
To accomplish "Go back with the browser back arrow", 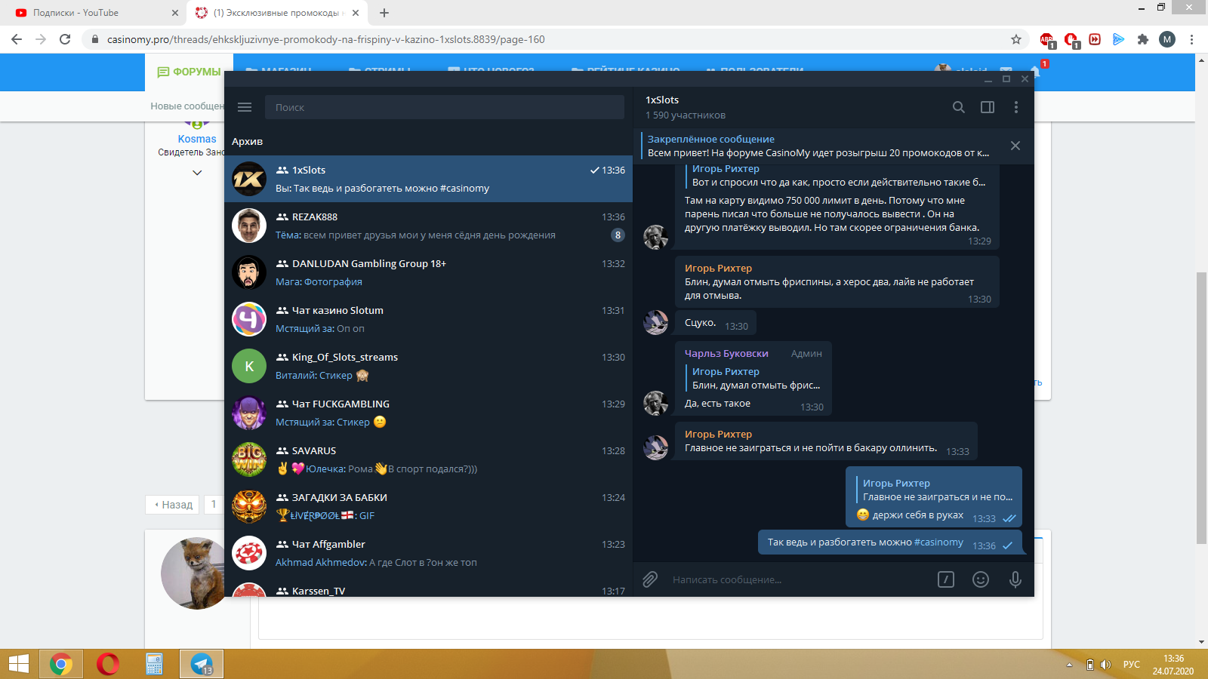I will point(17,39).
